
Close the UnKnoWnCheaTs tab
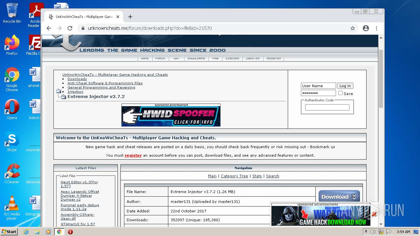coord(118,17)
